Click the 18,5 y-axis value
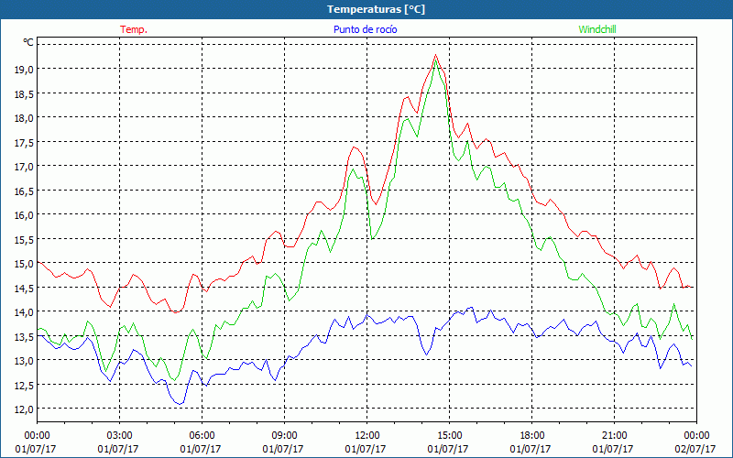This screenshot has height=458, width=733. coord(25,93)
